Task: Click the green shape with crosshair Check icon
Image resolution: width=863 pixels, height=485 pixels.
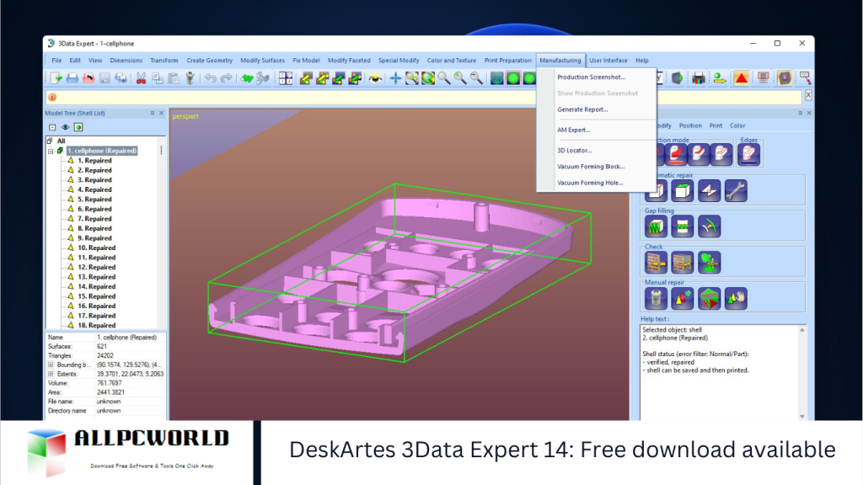Action: click(709, 263)
